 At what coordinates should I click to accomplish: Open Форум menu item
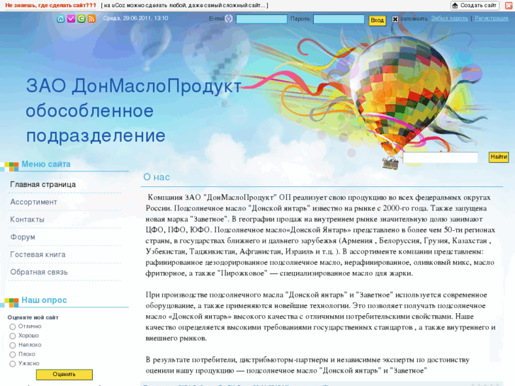tap(23, 237)
